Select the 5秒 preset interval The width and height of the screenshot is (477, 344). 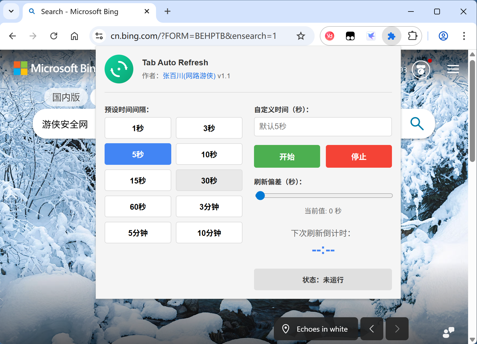(138, 154)
